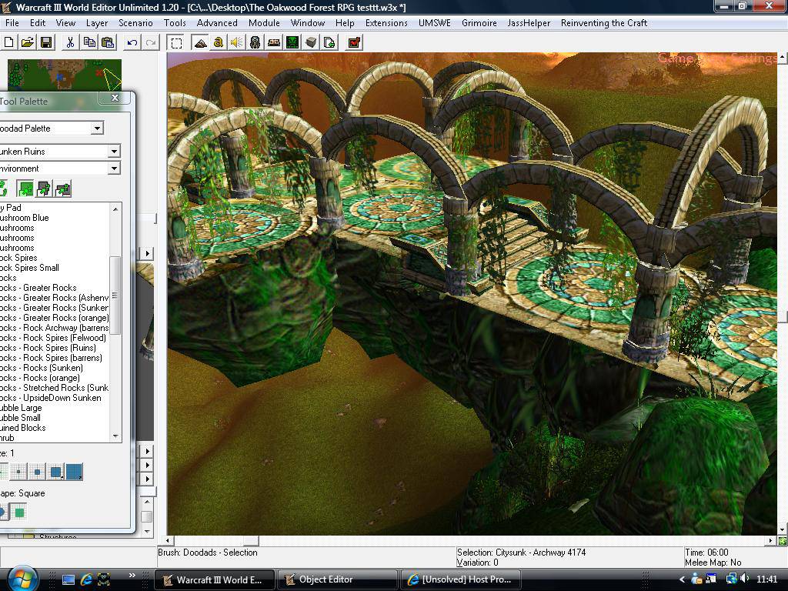Open the Environment category dropdown
Viewport: 788px width, 591px height.
point(114,168)
